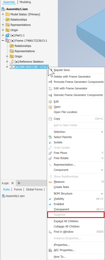This screenshot has height=260, width=105.
Task: Click the Find in Window icon
Action: (x=50, y=232)
